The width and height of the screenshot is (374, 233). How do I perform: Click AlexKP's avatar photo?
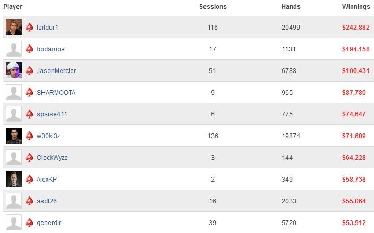pyautogui.click(x=14, y=179)
